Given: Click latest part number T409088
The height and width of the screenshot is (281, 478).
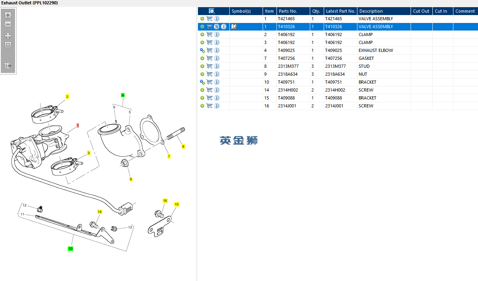Looking at the screenshot, I should click(334, 98).
